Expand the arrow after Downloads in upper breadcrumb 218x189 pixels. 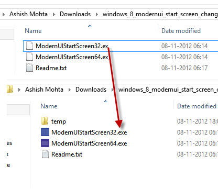pos(97,14)
